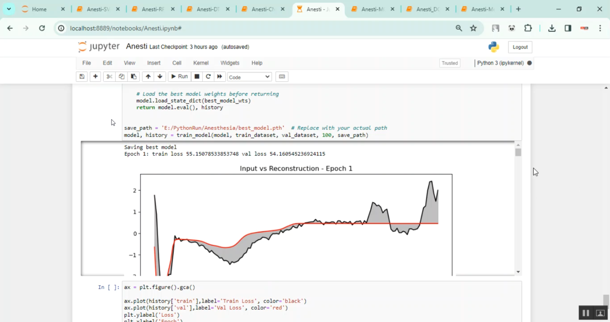This screenshot has height=322, width=610.
Task: Paste cells using the clipboard icon
Action: (133, 77)
